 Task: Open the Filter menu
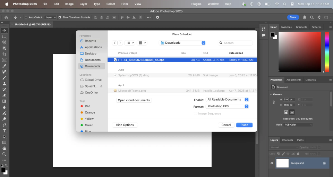(124, 4)
